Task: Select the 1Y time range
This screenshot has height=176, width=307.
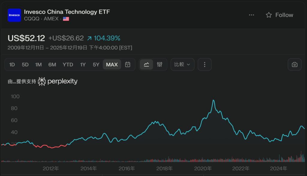Action: [83, 64]
